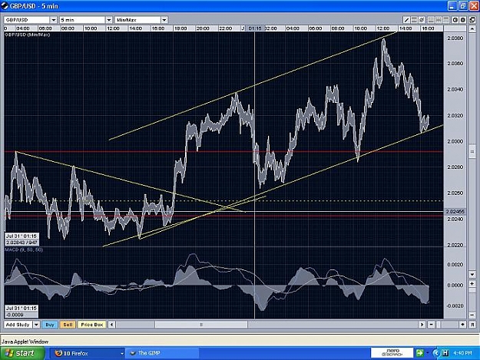The height and width of the screenshot is (360, 480).
Task: Click the vertical zoom in plus button
Action: [x=472, y=284]
